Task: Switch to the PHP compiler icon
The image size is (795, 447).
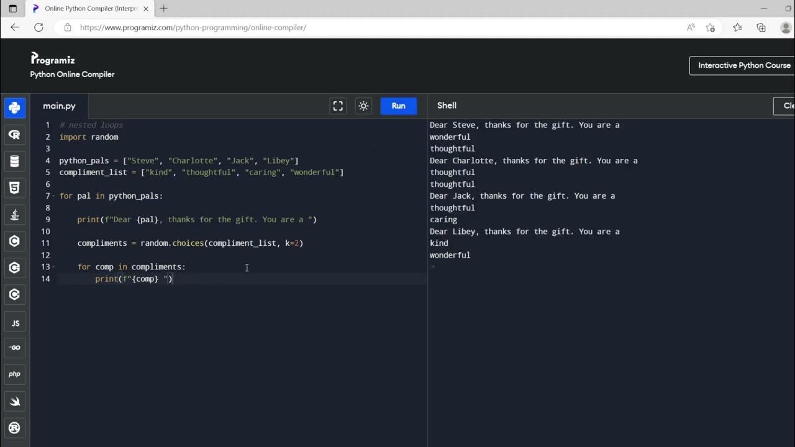Action: point(15,374)
